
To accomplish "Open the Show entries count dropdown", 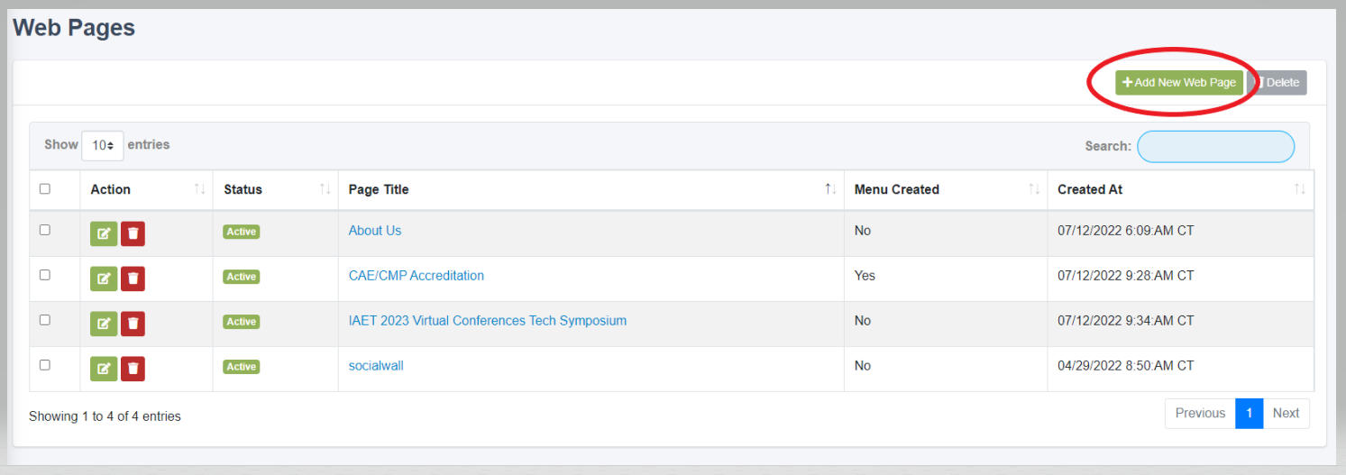I will click(x=102, y=145).
